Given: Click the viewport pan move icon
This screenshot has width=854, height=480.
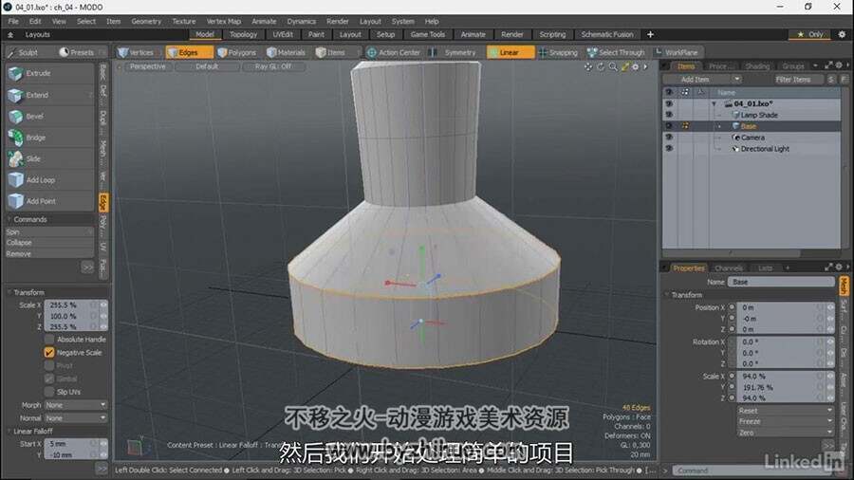Looking at the screenshot, I should 588,67.
